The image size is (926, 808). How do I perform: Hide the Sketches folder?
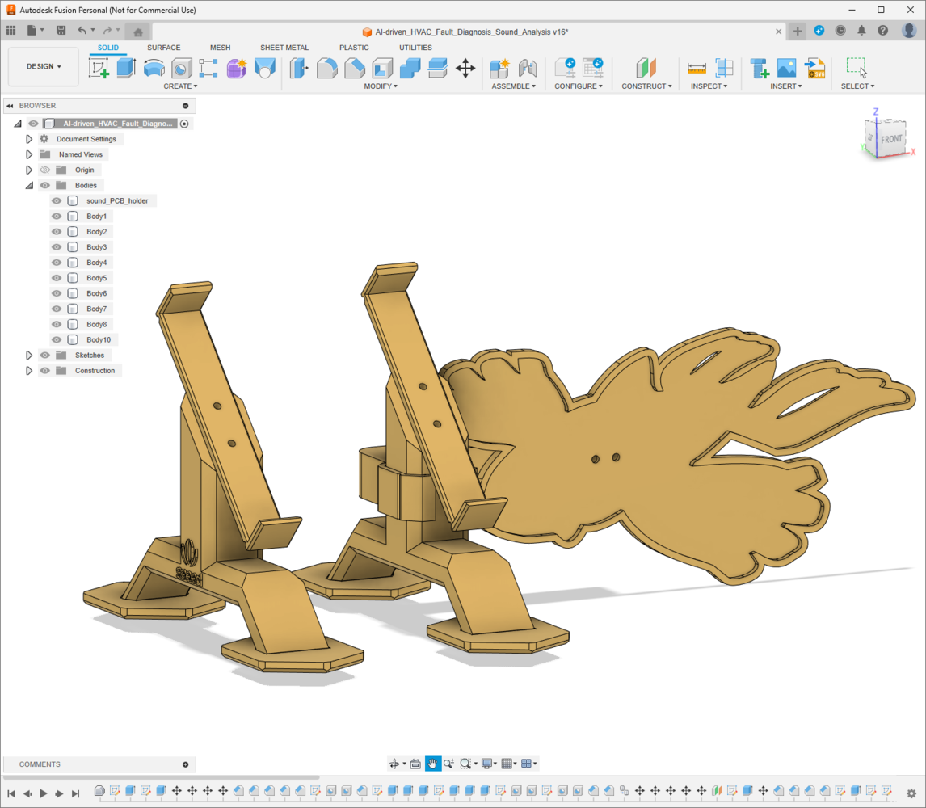45,355
